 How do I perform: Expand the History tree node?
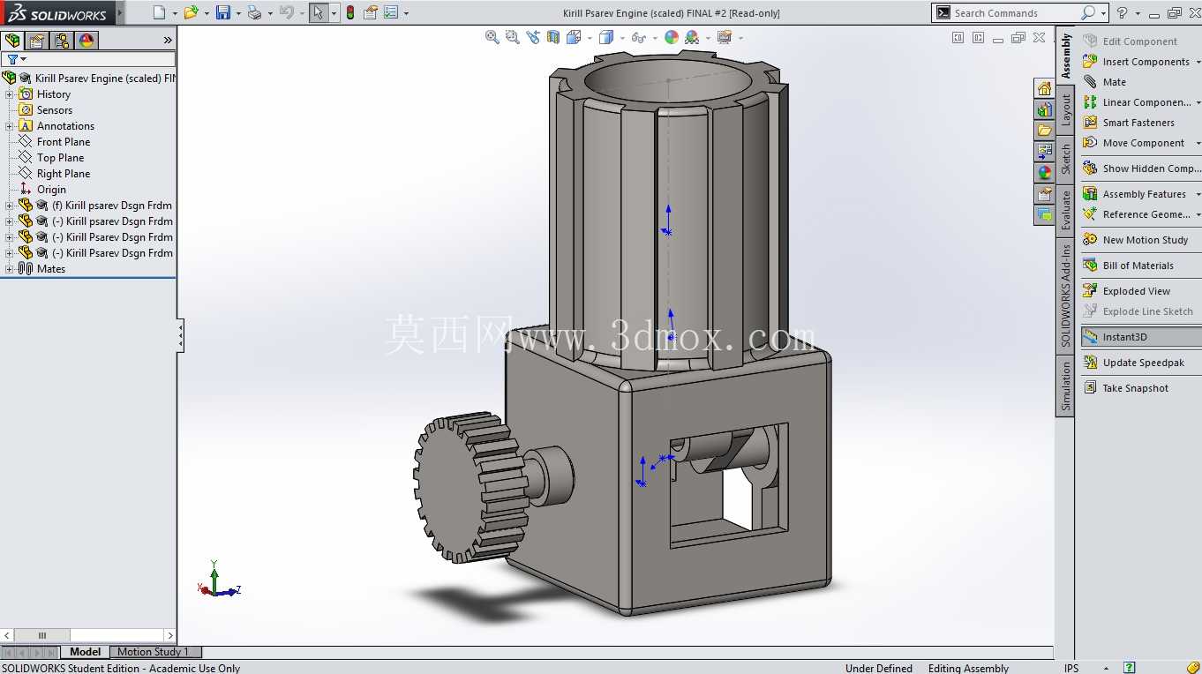pos(9,94)
